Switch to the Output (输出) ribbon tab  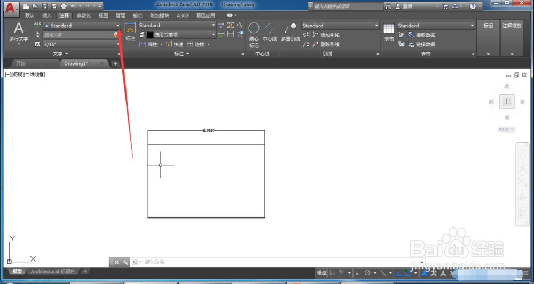(x=138, y=15)
